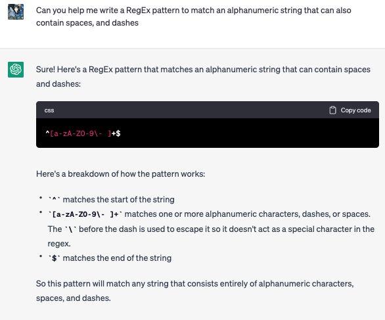Click the 'So this pattern will match' summary paragraph
Screen dimensions: 385x320
pos(195,291)
